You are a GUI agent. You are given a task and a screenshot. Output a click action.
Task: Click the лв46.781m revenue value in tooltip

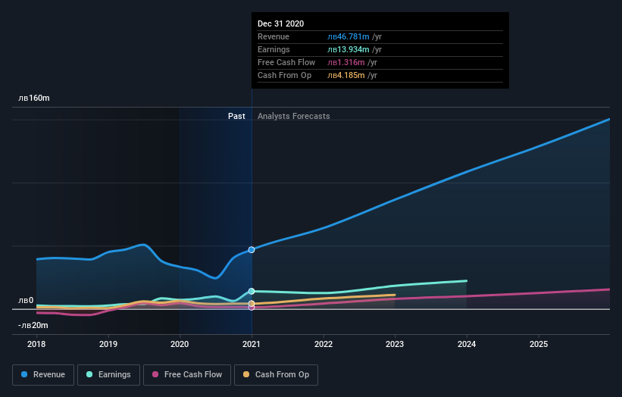pos(349,36)
